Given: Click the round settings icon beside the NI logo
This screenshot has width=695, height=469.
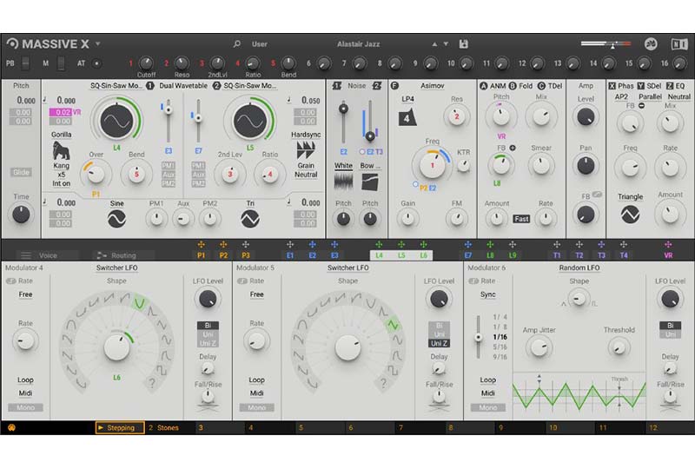Looking at the screenshot, I should [650, 44].
